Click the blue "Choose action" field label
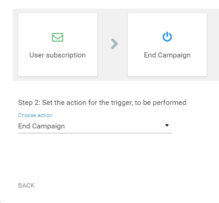Viewport: 219px width, 203px height. pos(35,115)
